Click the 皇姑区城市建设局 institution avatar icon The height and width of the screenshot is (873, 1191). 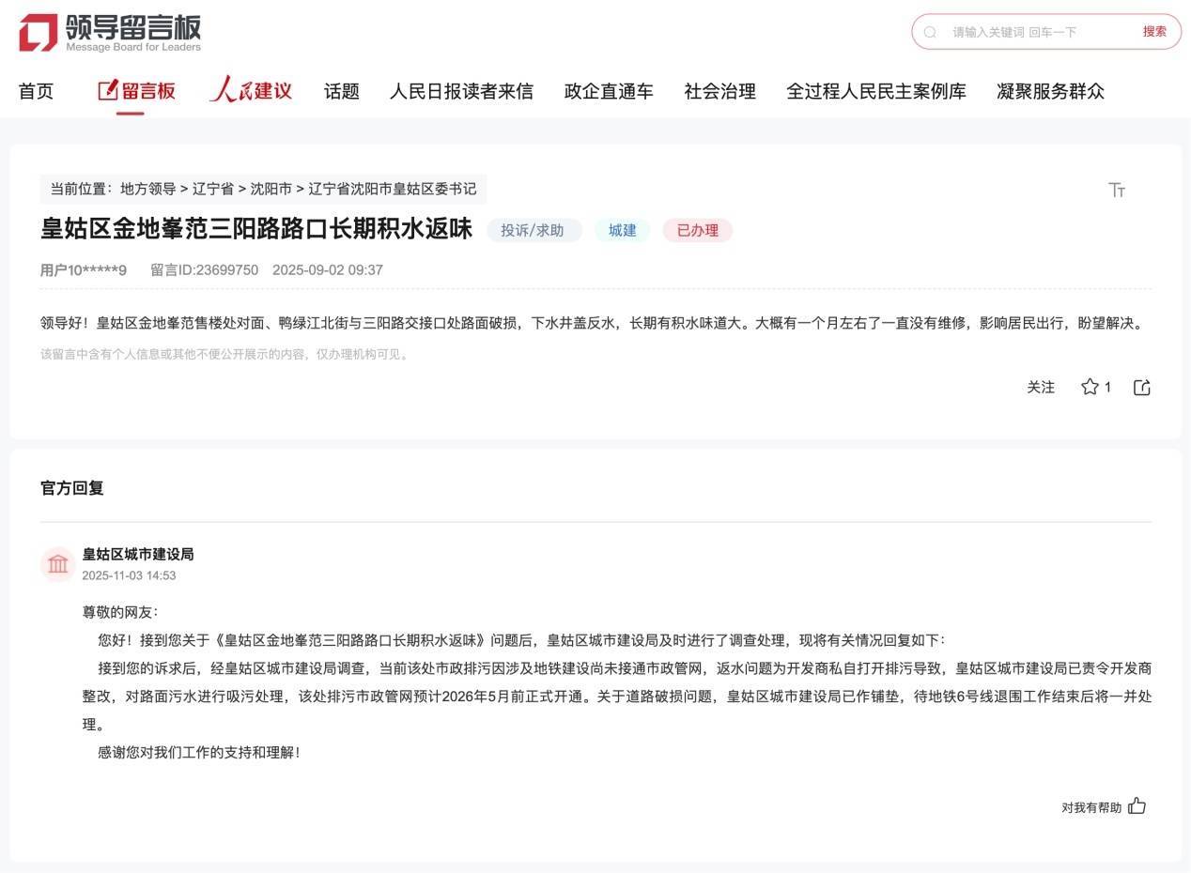click(x=58, y=564)
